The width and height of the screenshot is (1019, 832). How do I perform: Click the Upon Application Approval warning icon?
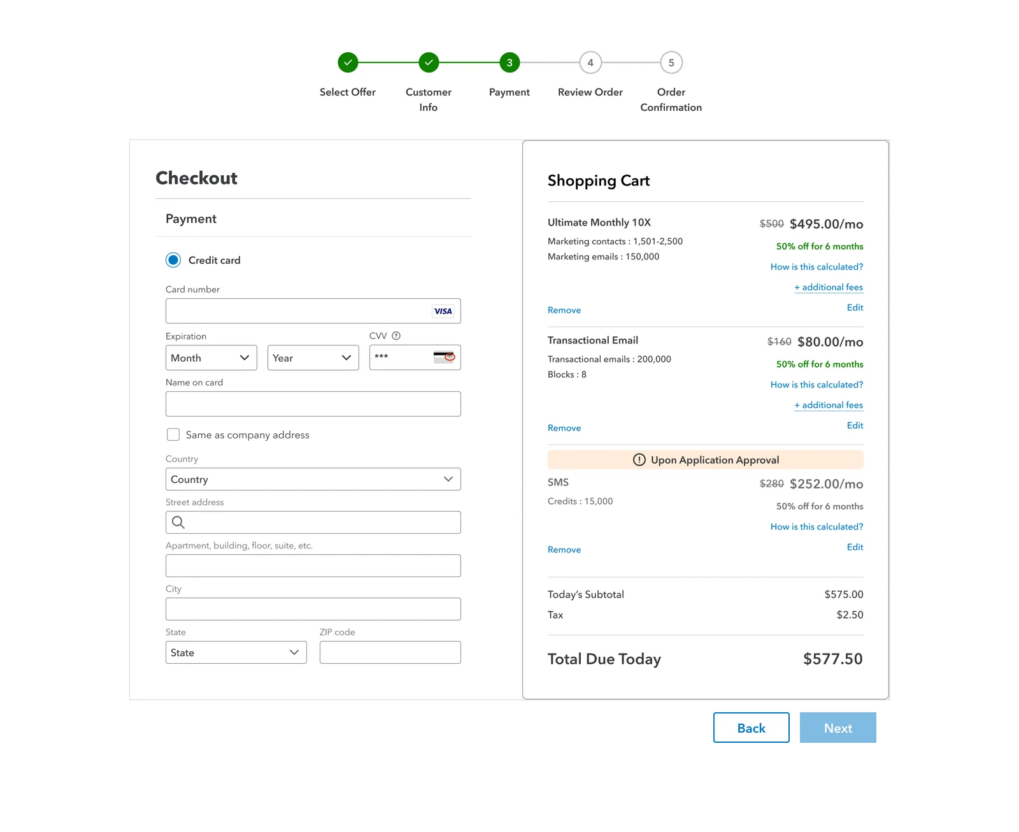click(x=639, y=460)
